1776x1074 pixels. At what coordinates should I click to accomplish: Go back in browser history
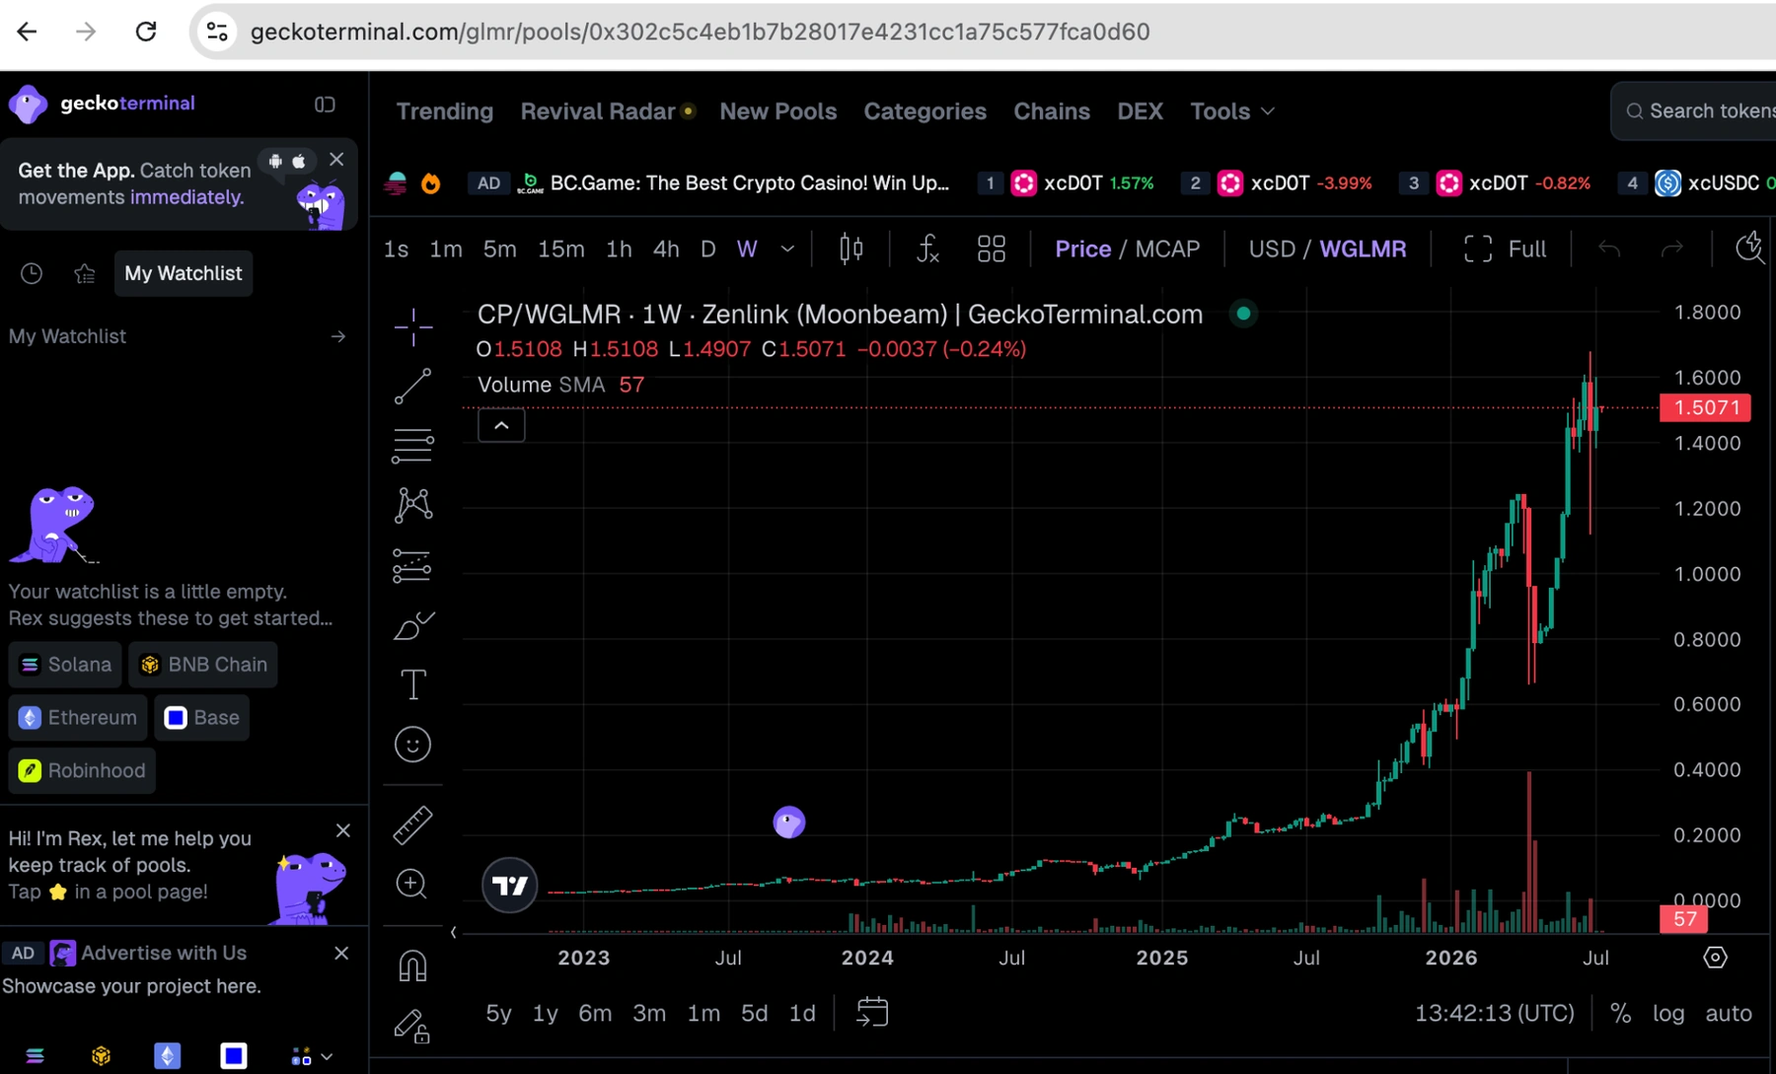click(28, 32)
